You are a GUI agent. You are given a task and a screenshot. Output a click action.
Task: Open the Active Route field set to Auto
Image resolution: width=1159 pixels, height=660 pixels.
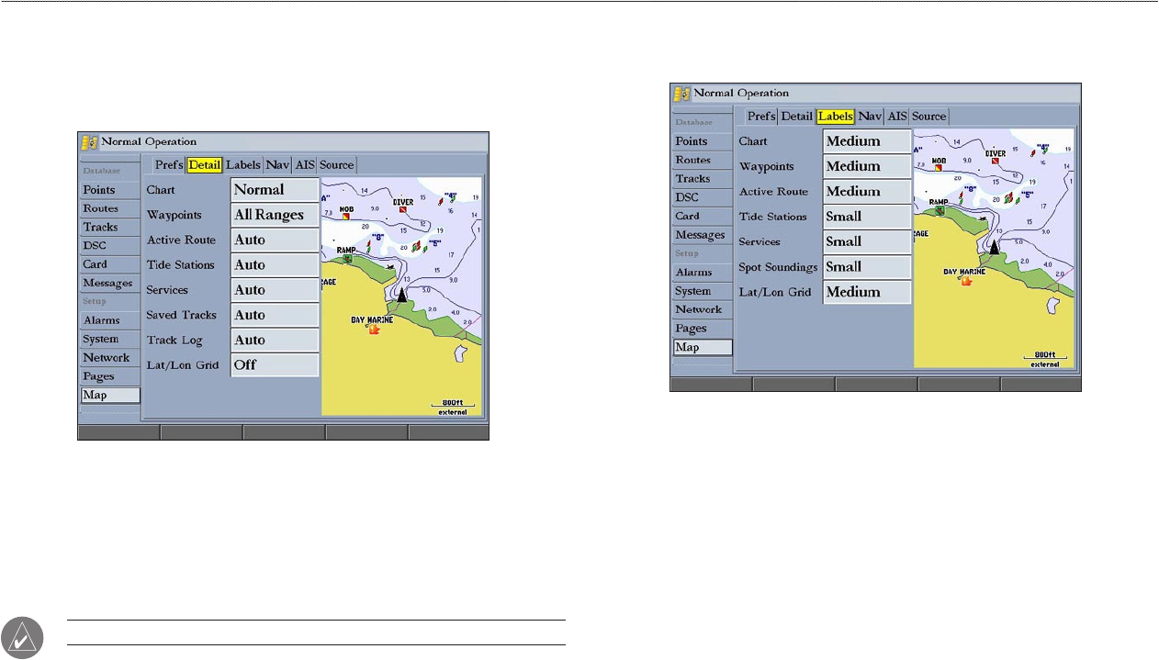pos(275,240)
